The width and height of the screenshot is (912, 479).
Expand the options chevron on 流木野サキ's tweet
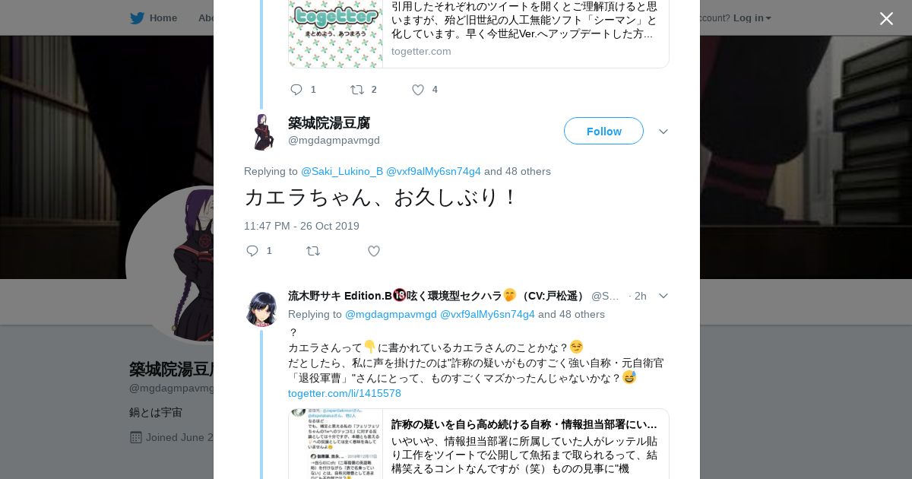[663, 296]
